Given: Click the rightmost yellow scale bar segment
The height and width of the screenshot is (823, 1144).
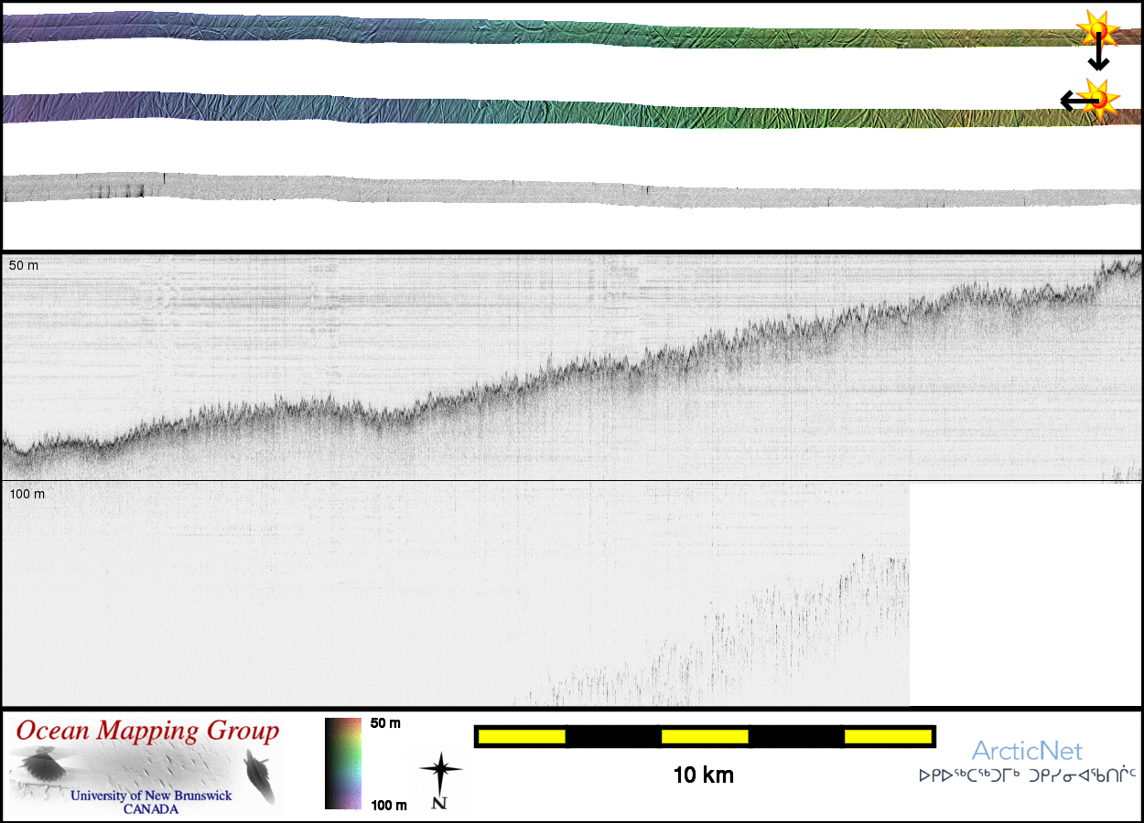Looking at the screenshot, I should (x=887, y=736).
